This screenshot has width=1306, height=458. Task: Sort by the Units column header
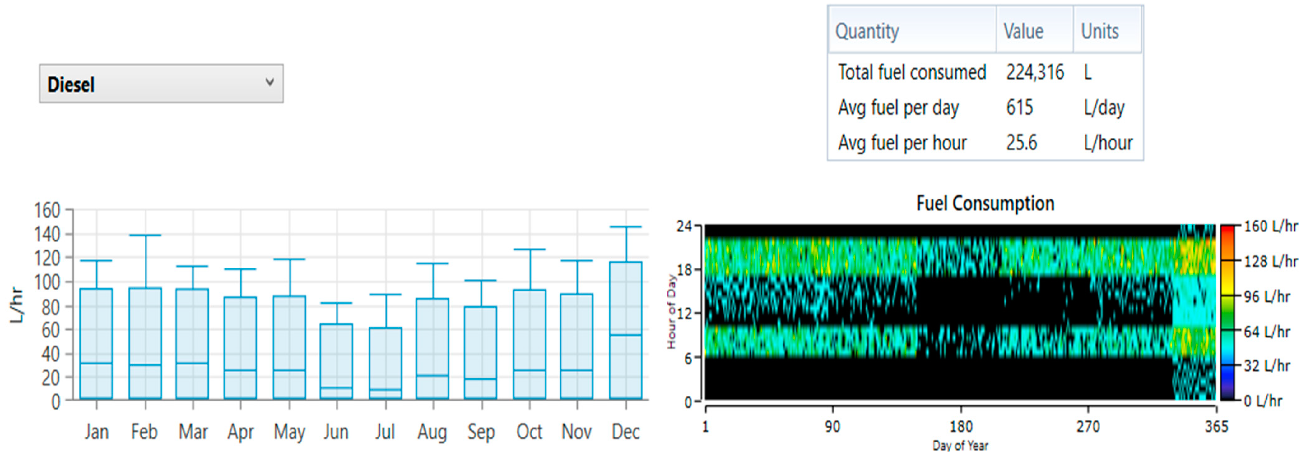(x=1100, y=31)
